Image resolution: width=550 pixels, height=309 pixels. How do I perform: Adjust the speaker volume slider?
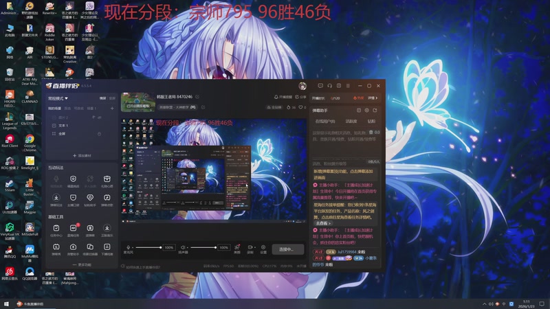point(203,247)
